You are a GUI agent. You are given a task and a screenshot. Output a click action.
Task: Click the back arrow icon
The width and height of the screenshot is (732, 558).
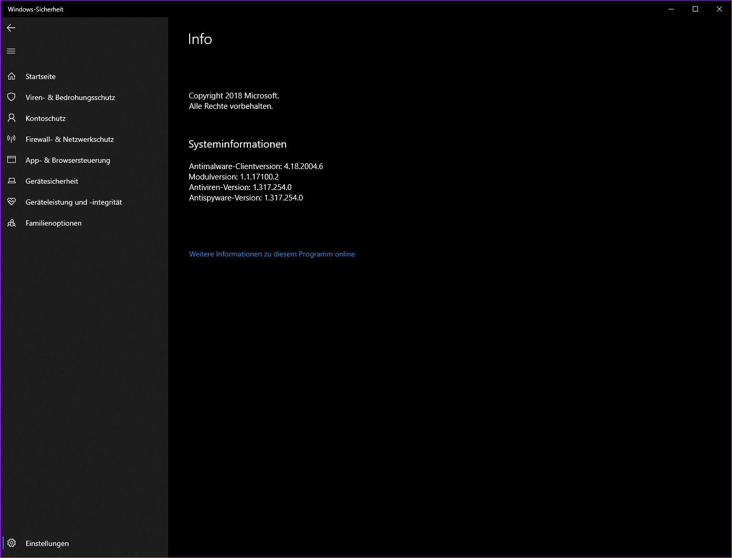[11, 28]
